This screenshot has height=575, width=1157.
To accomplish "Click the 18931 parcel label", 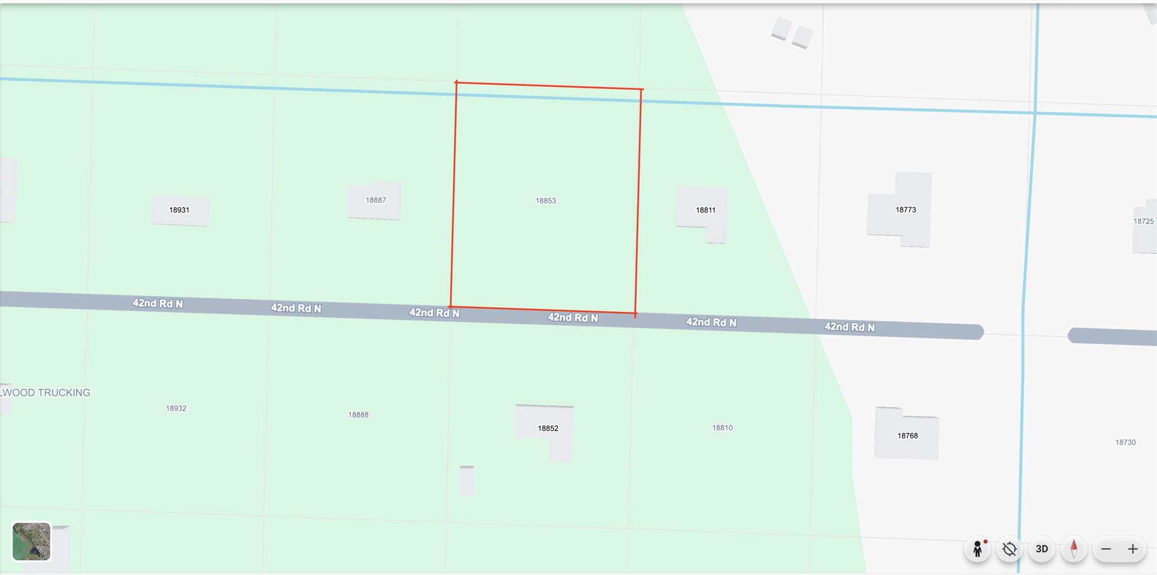I will pos(180,209).
